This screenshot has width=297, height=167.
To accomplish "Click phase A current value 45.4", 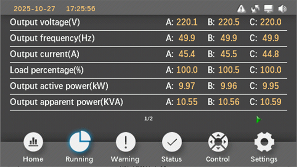I will [x=187, y=54].
